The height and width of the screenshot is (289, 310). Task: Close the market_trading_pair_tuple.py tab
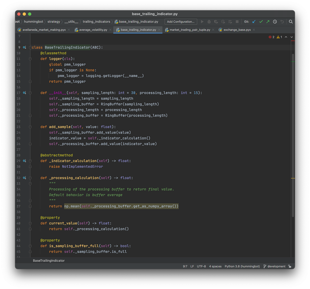coord(214,30)
